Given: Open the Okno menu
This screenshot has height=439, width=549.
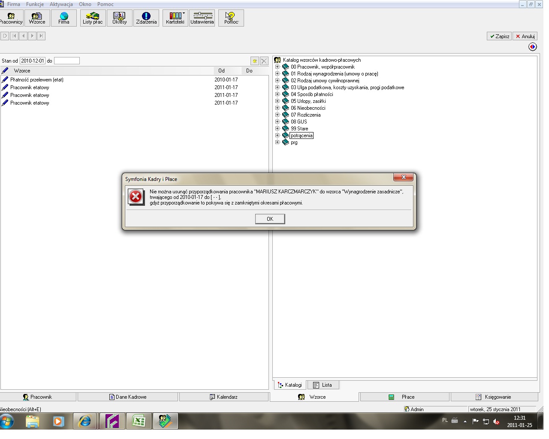Looking at the screenshot, I should pos(85,4).
